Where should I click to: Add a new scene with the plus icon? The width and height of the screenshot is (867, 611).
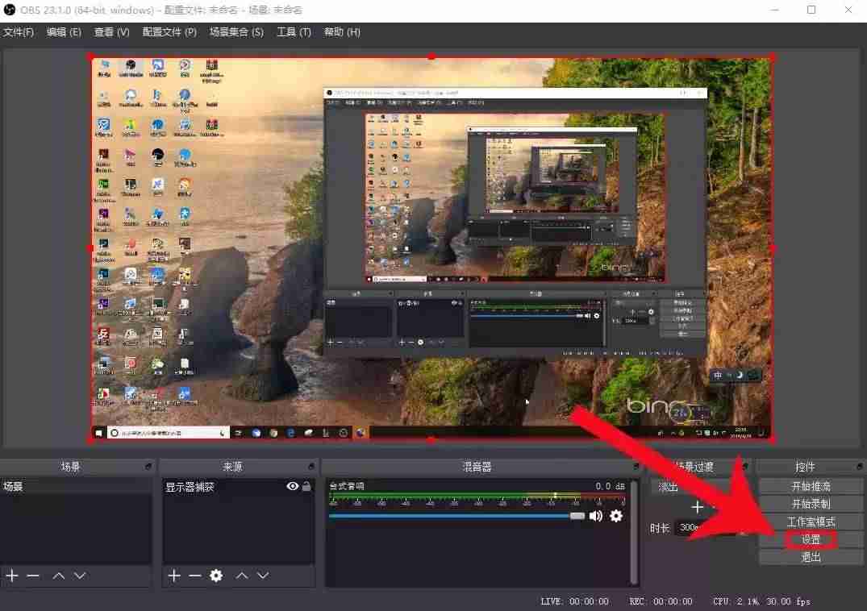(12, 576)
